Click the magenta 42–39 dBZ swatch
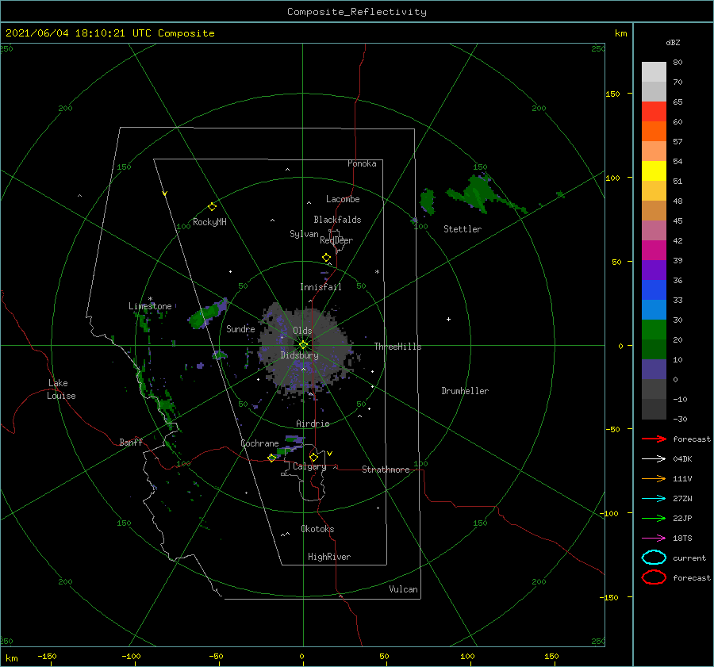Image resolution: width=714 pixels, height=667 pixels. (654, 250)
